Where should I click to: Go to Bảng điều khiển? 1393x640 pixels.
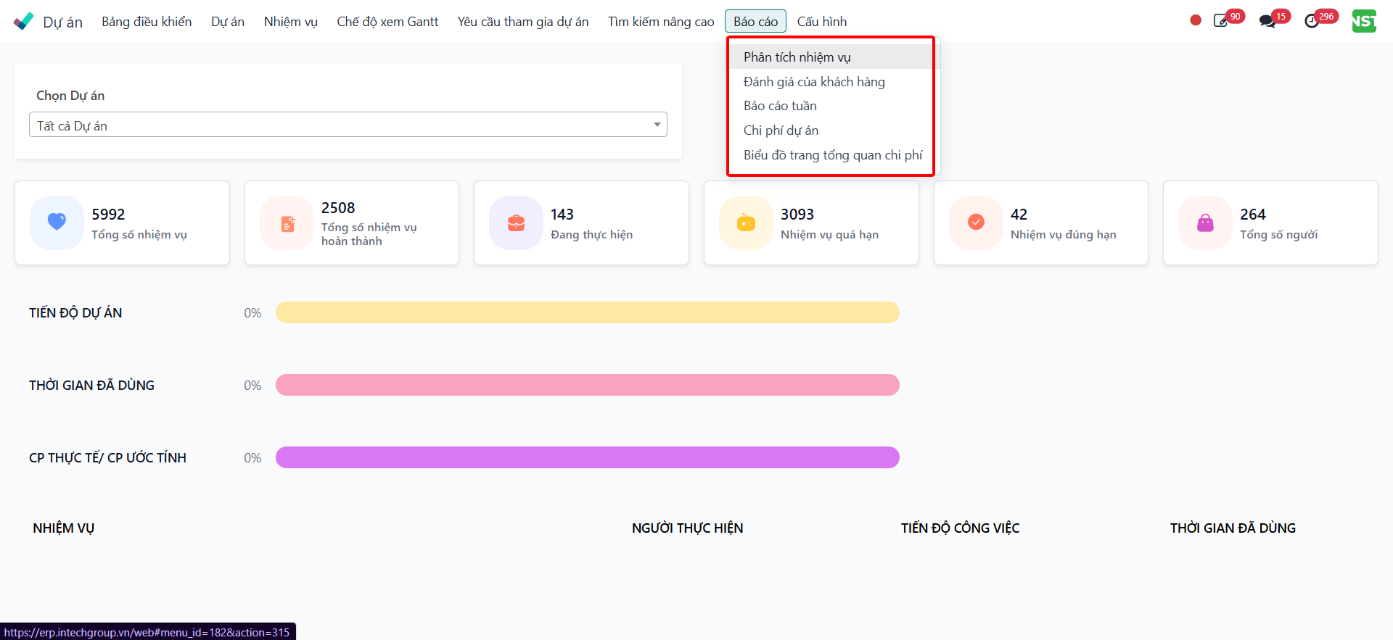[147, 22]
